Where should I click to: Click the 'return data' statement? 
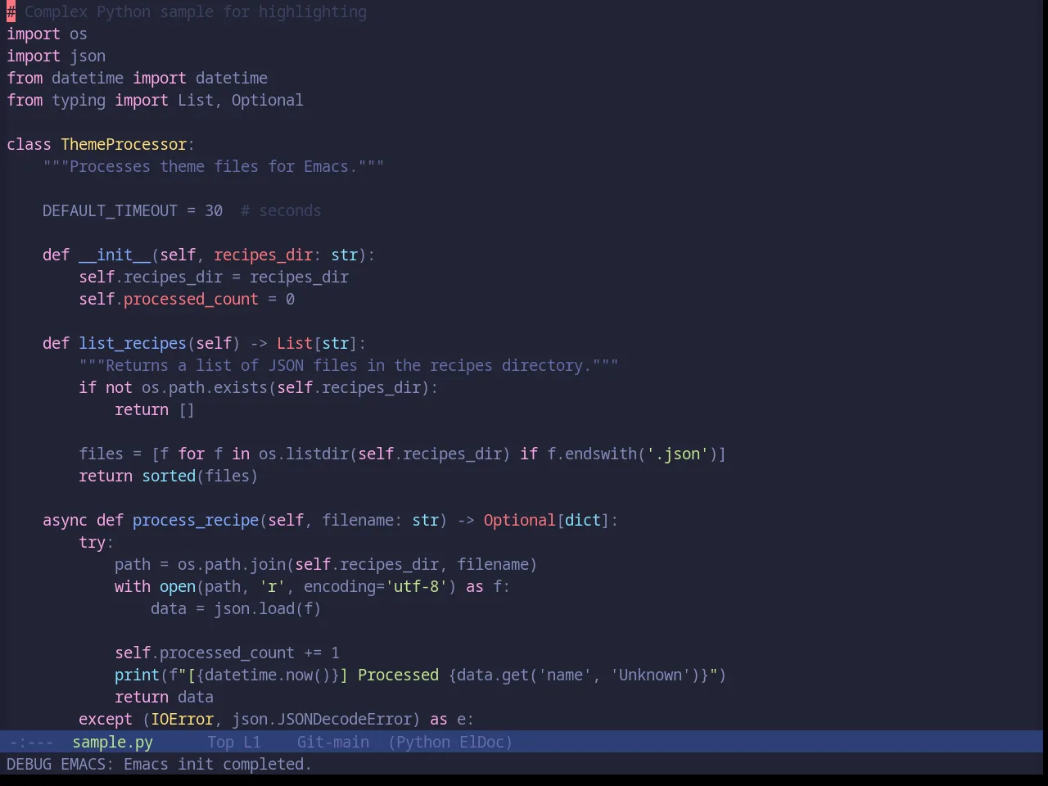click(x=164, y=697)
